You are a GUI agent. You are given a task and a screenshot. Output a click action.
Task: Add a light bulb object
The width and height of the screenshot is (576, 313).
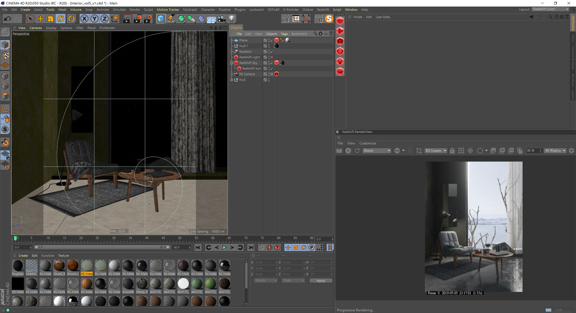point(232,19)
